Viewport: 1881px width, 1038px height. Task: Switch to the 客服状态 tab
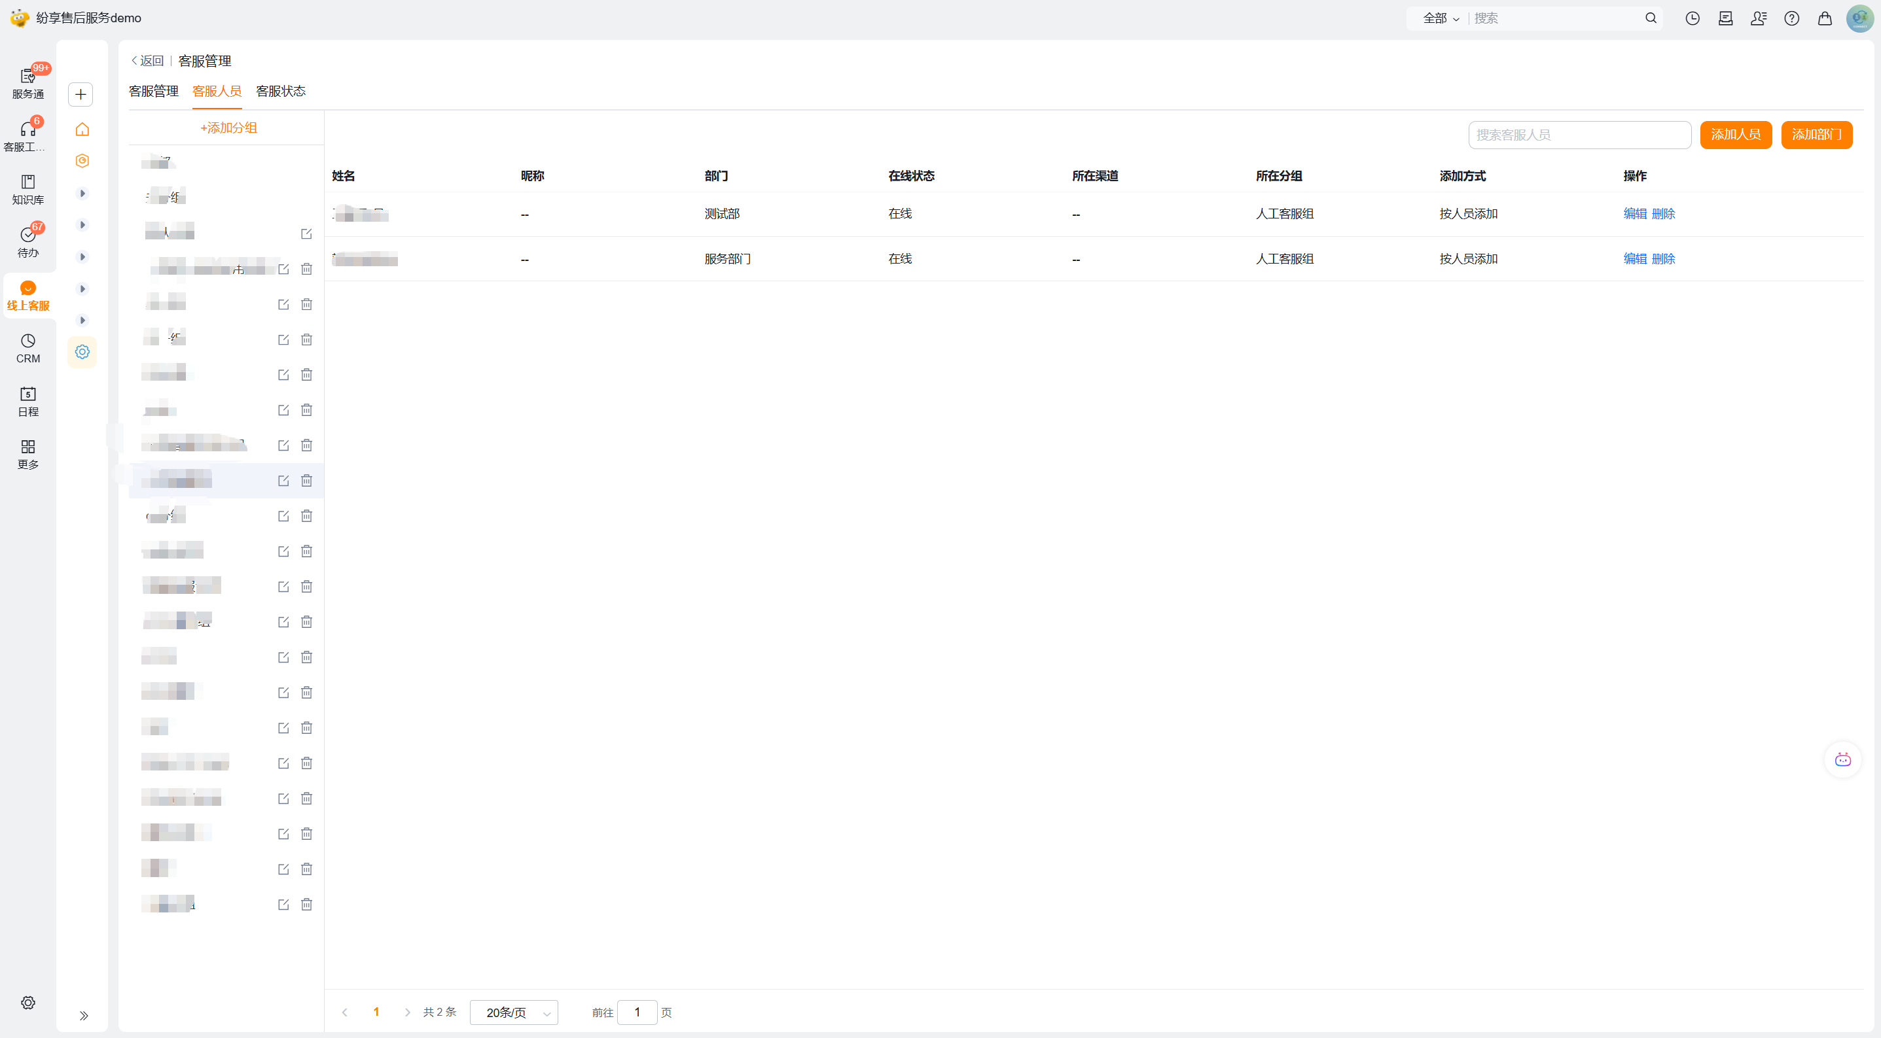[x=280, y=92]
